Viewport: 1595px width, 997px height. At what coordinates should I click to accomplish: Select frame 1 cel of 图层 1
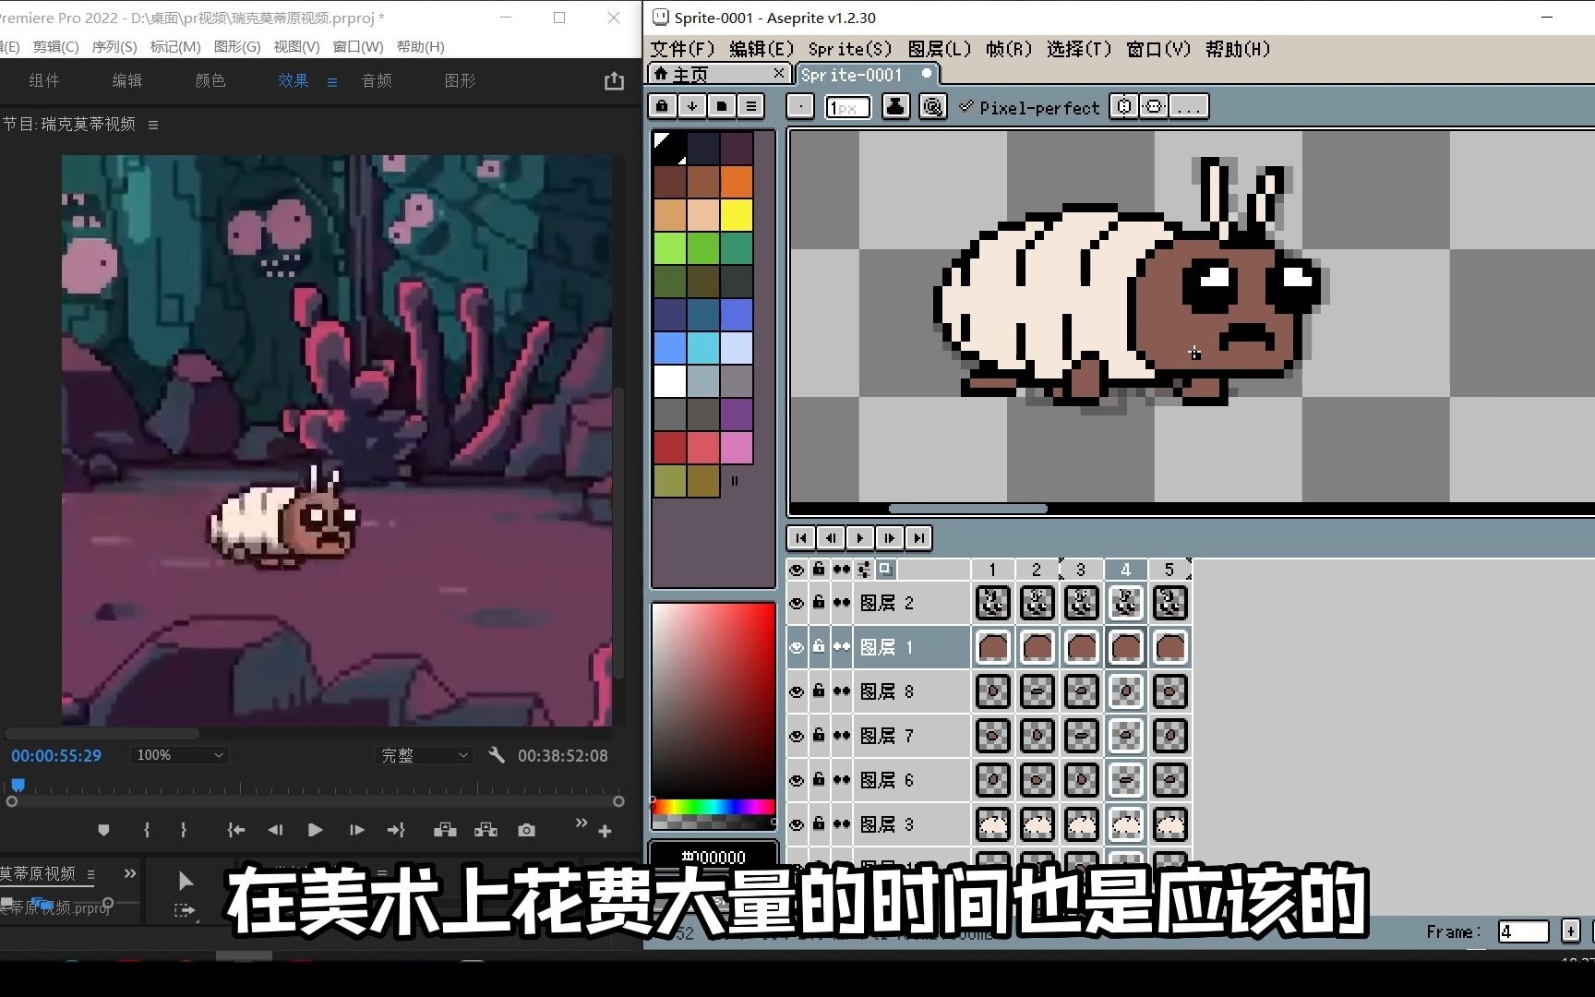point(992,647)
